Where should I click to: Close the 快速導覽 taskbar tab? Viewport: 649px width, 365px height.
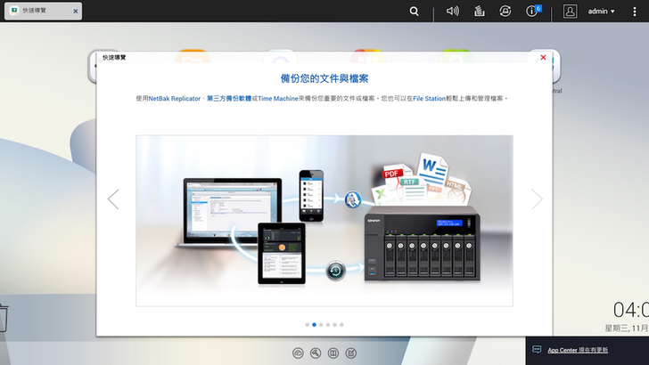[x=75, y=12]
